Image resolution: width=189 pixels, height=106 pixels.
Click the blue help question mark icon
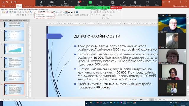[x=77, y=12]
